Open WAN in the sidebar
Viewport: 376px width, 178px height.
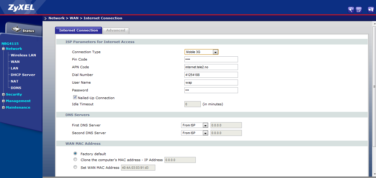[x=15, y=62]
